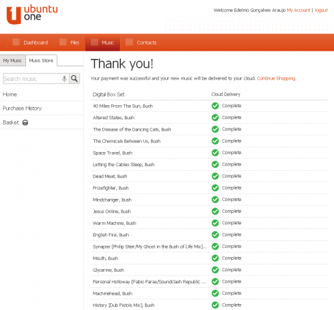Select The Chemicals Between Us, Bush
Screen dimensions: 334x310
pos(127,141)
